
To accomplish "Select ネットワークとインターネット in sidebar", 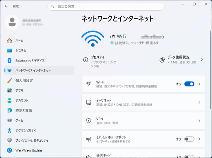I will point(40,70).
